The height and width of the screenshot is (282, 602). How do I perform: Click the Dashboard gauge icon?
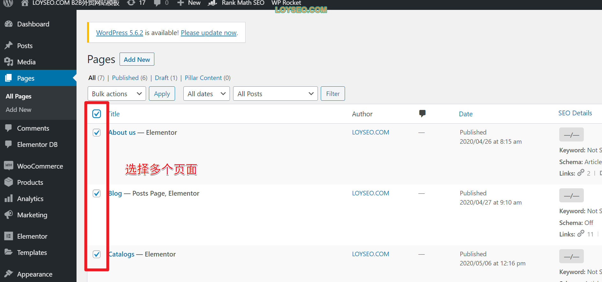(x=9, y=24)
